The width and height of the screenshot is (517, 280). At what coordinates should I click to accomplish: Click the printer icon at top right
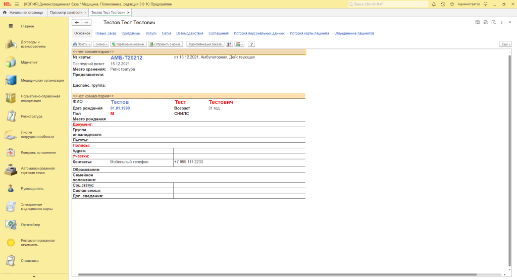tap(486, 23)
